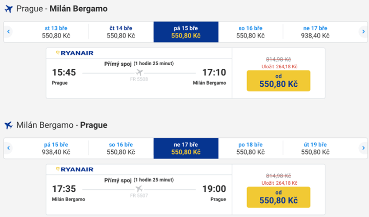Show earlier outbound dates with the left arrow
This screenshot has width=369, height=217.
9,32
